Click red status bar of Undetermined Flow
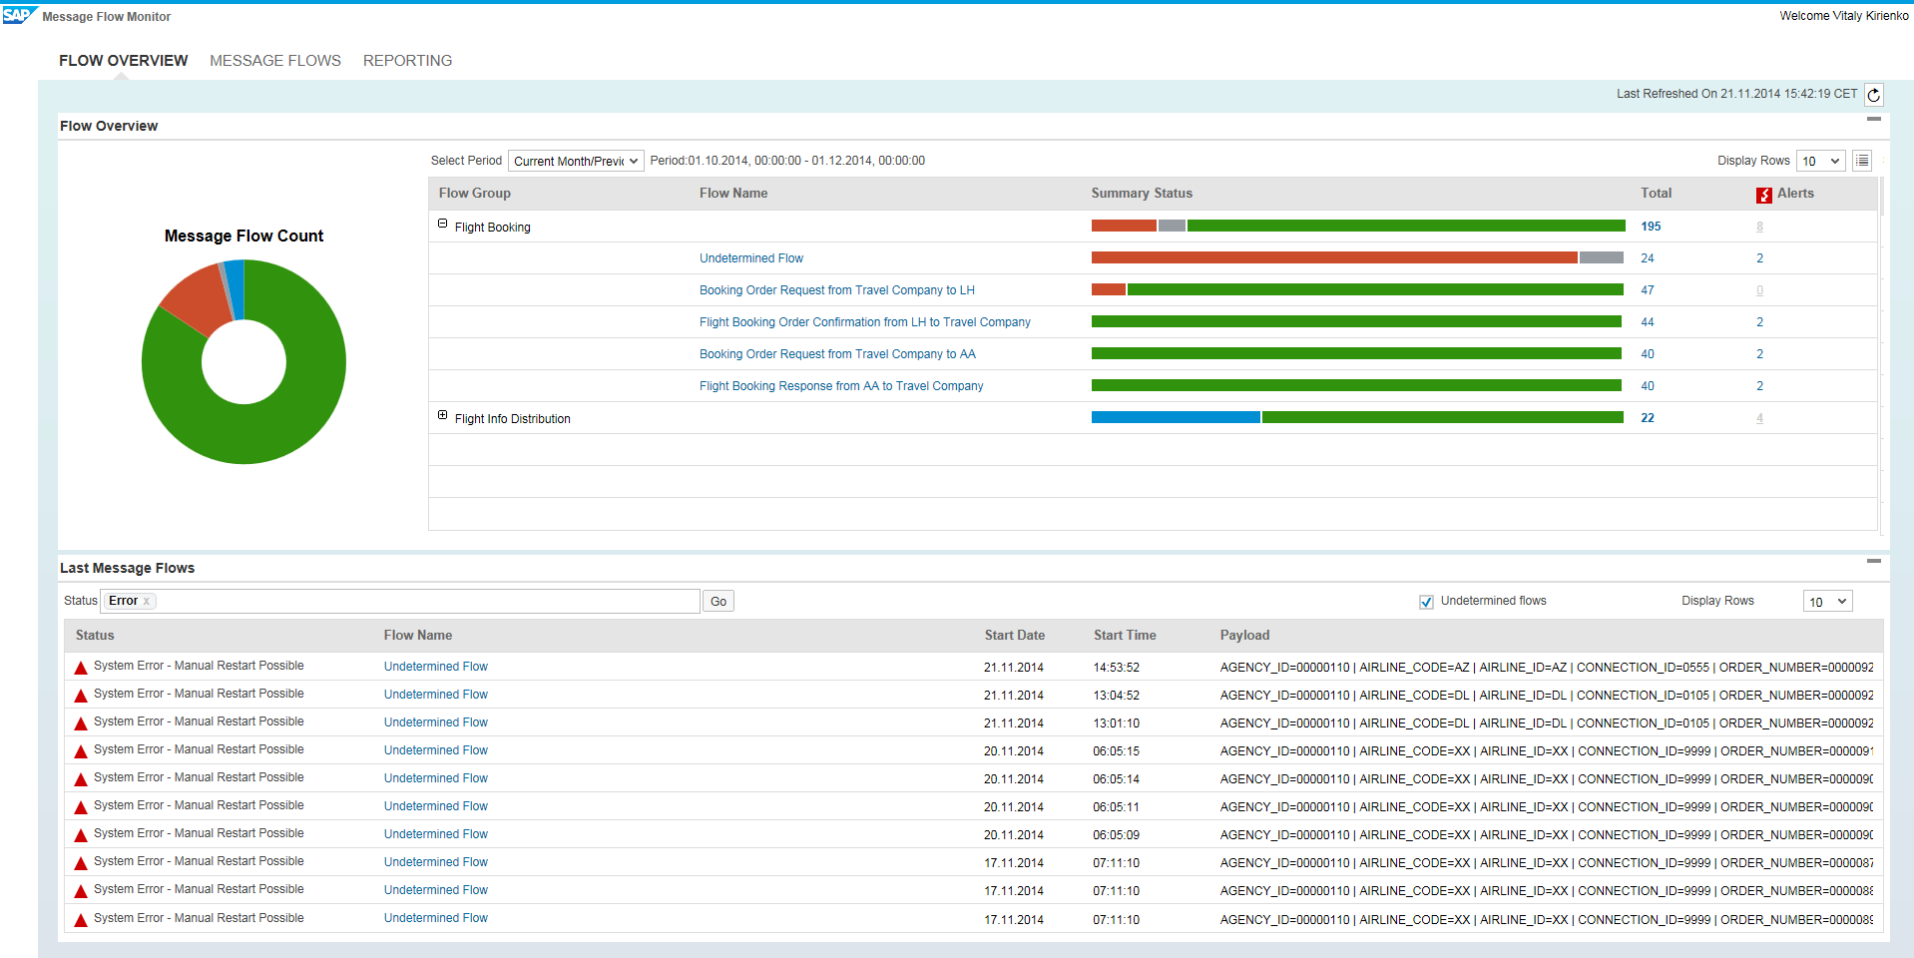 (x=1334, y=257)
